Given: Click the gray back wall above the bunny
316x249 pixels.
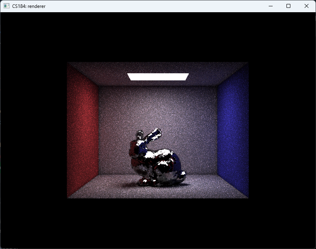Looking at the screenshot, I should (x=158, y=106).
